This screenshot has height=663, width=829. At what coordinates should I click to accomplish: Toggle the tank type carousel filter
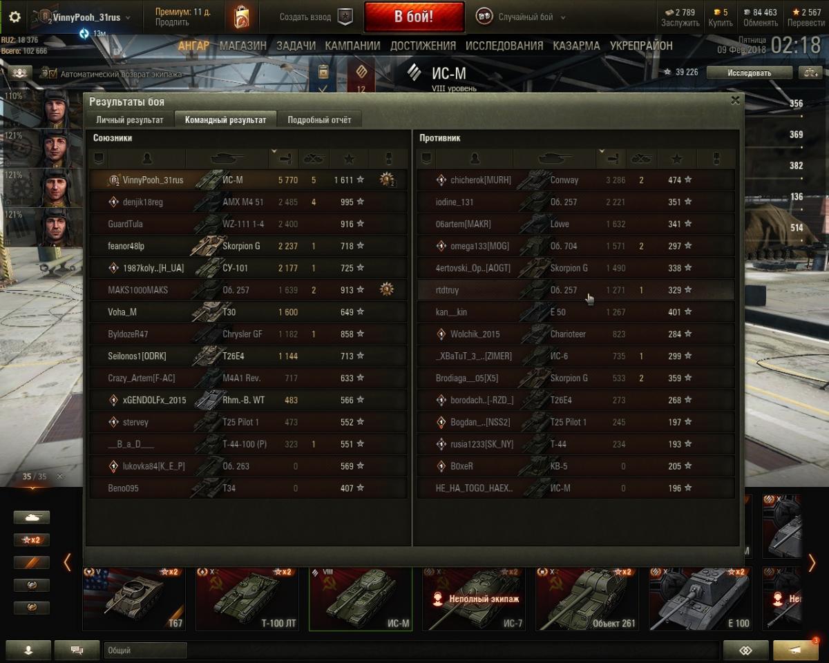(x=32, y=517)
